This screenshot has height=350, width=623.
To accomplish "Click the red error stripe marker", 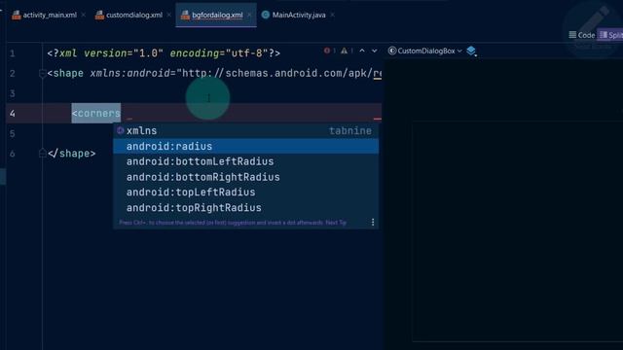I will [x=377, y=119].
